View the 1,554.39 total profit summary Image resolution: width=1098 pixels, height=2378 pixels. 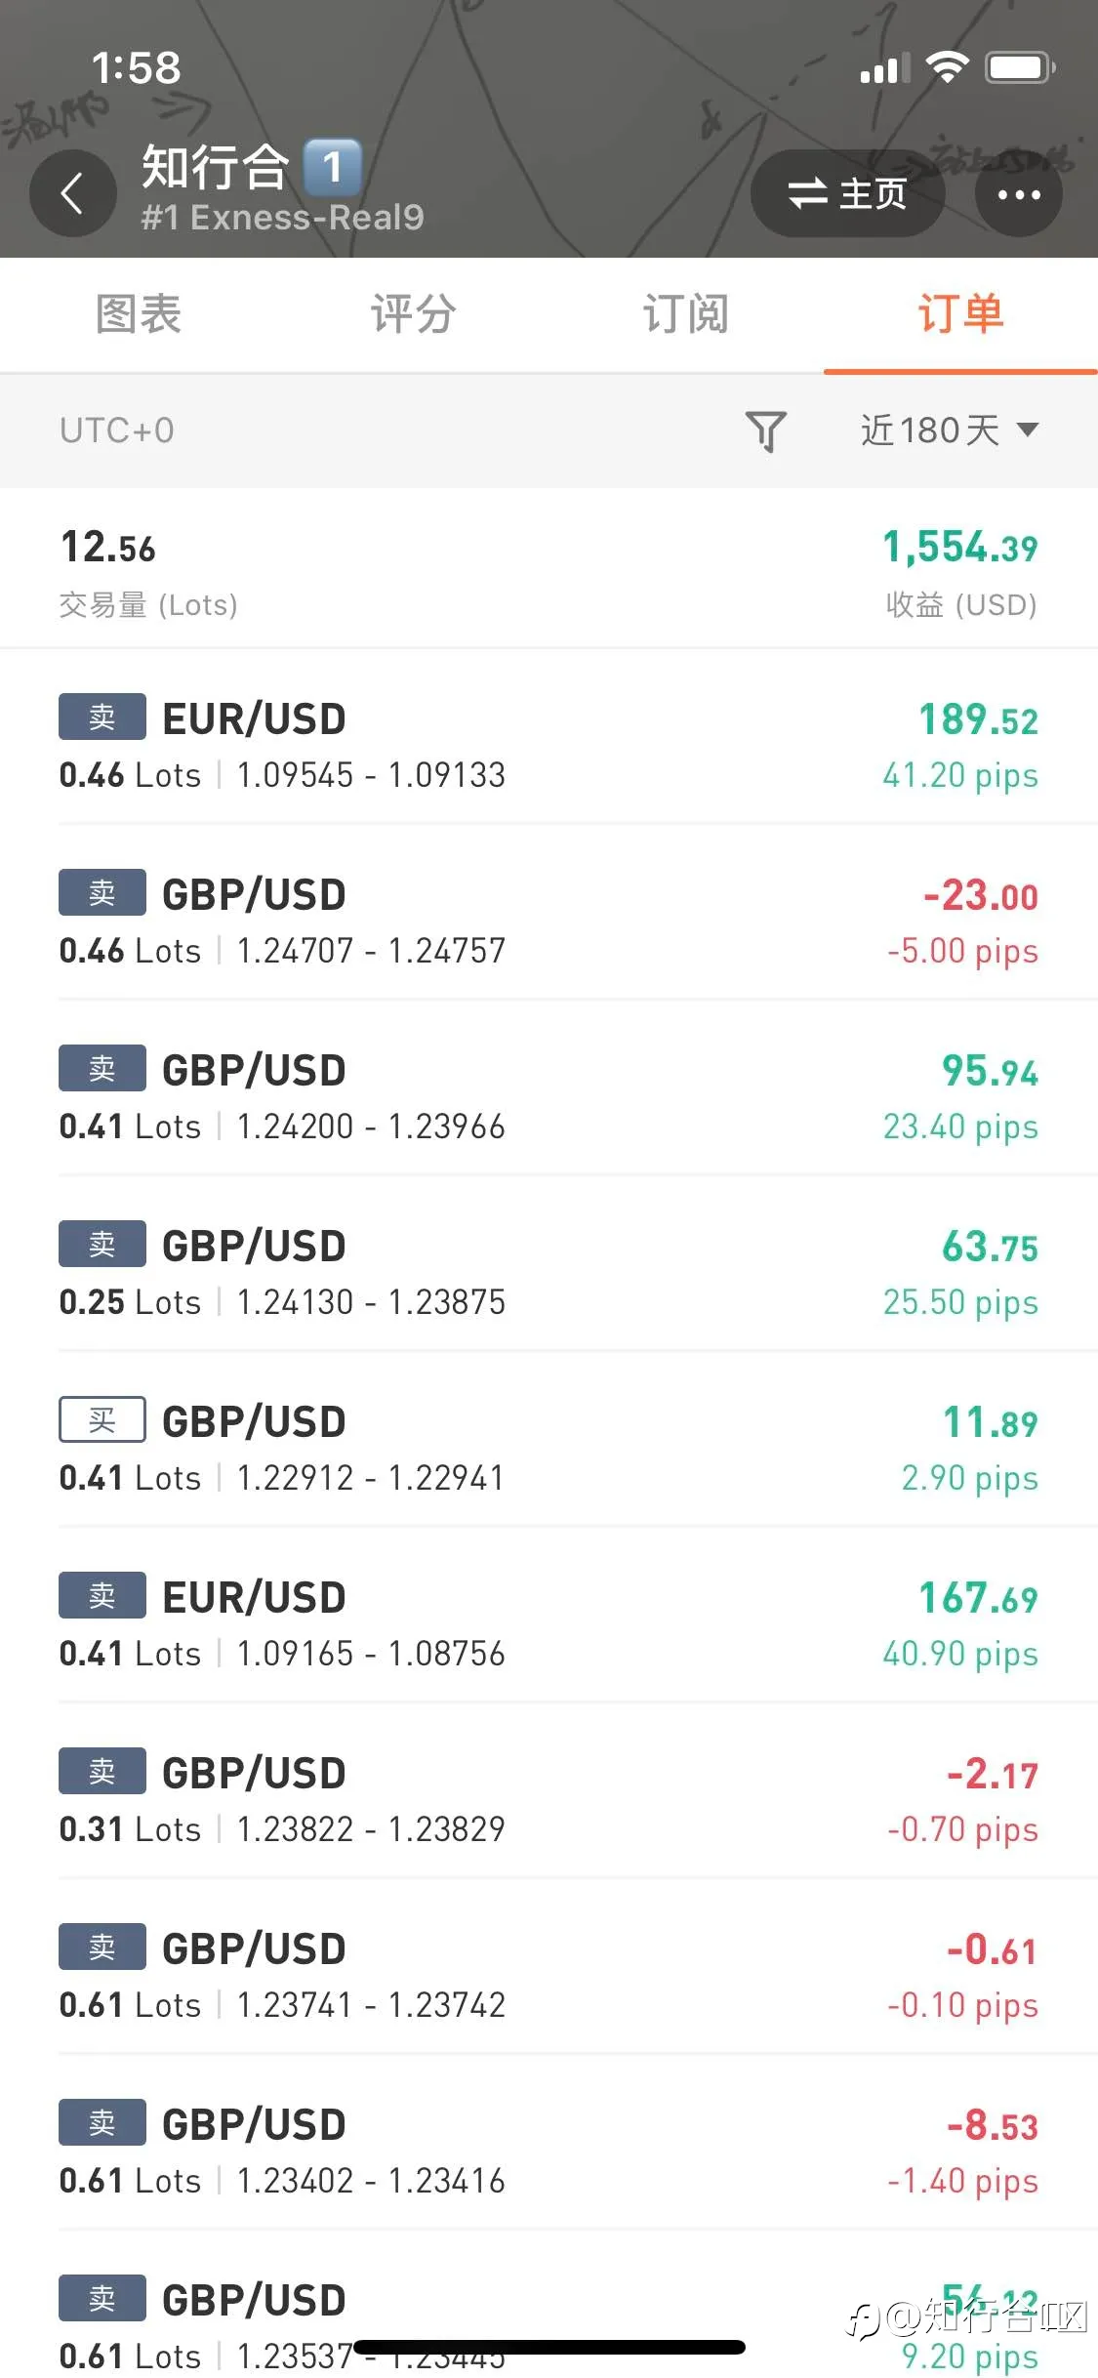pos(959,571)
